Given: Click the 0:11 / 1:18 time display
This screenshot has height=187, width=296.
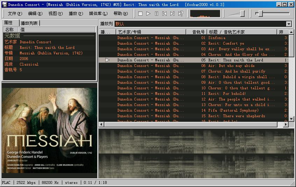Looking at the screenshot, I should pos(95,182).
